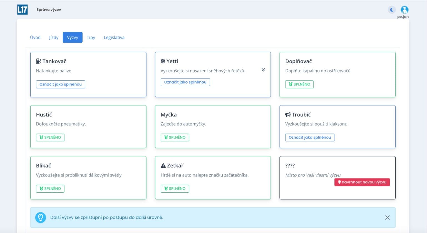Mark Yetti challenge as splněnou
Viewport: 427px width, 233px height.
pyautogui.click(x=185, y=82)
